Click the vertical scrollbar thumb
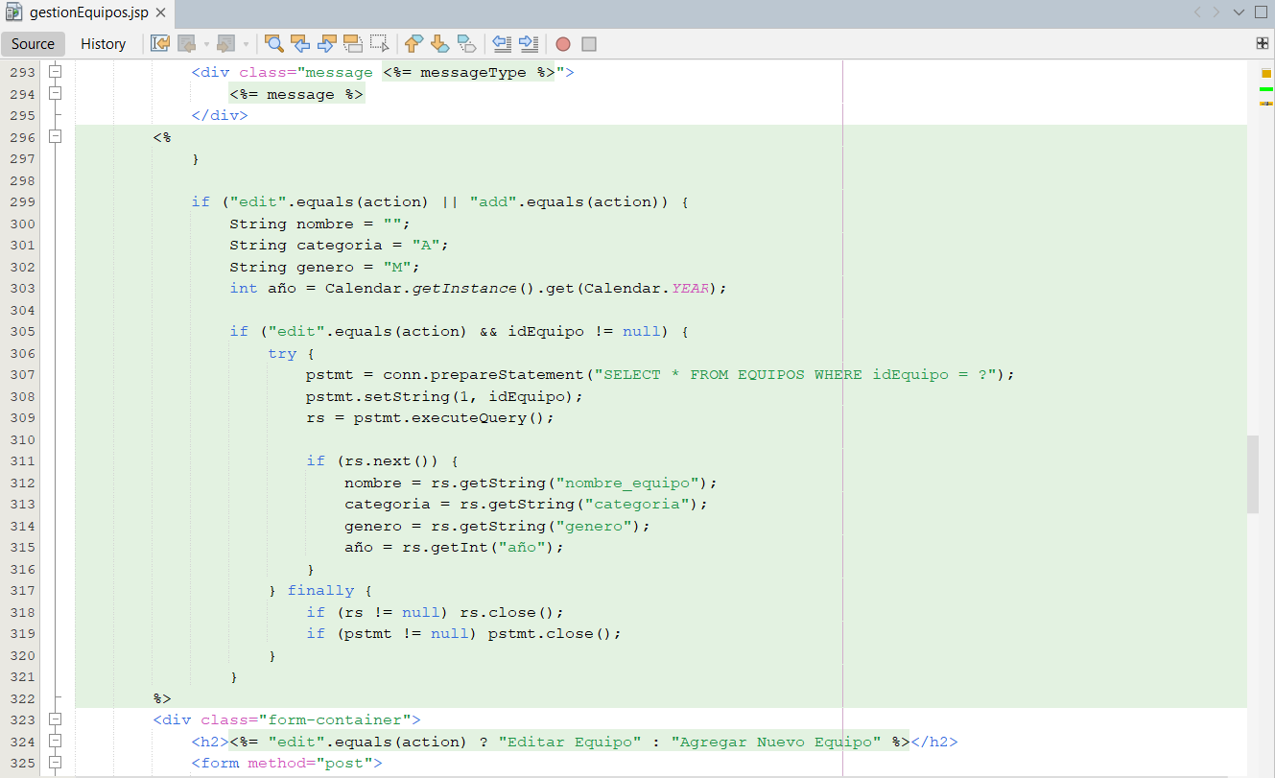 point(1253,475)
